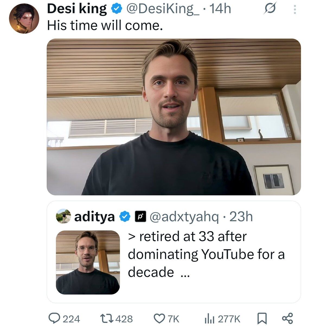
Task: View analytics via the bar chart icon
Action: pyautogui.click(x=210, y=318)
